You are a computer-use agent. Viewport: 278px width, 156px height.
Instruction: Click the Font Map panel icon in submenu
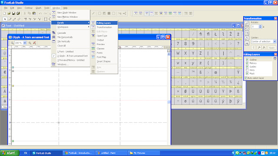click(93, 57)
